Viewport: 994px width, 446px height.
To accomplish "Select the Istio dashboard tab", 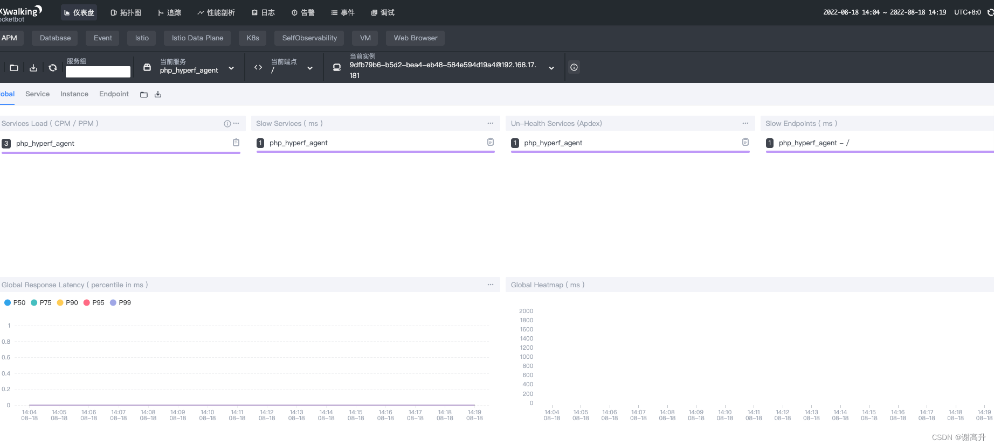I will (x=142, y=38).
